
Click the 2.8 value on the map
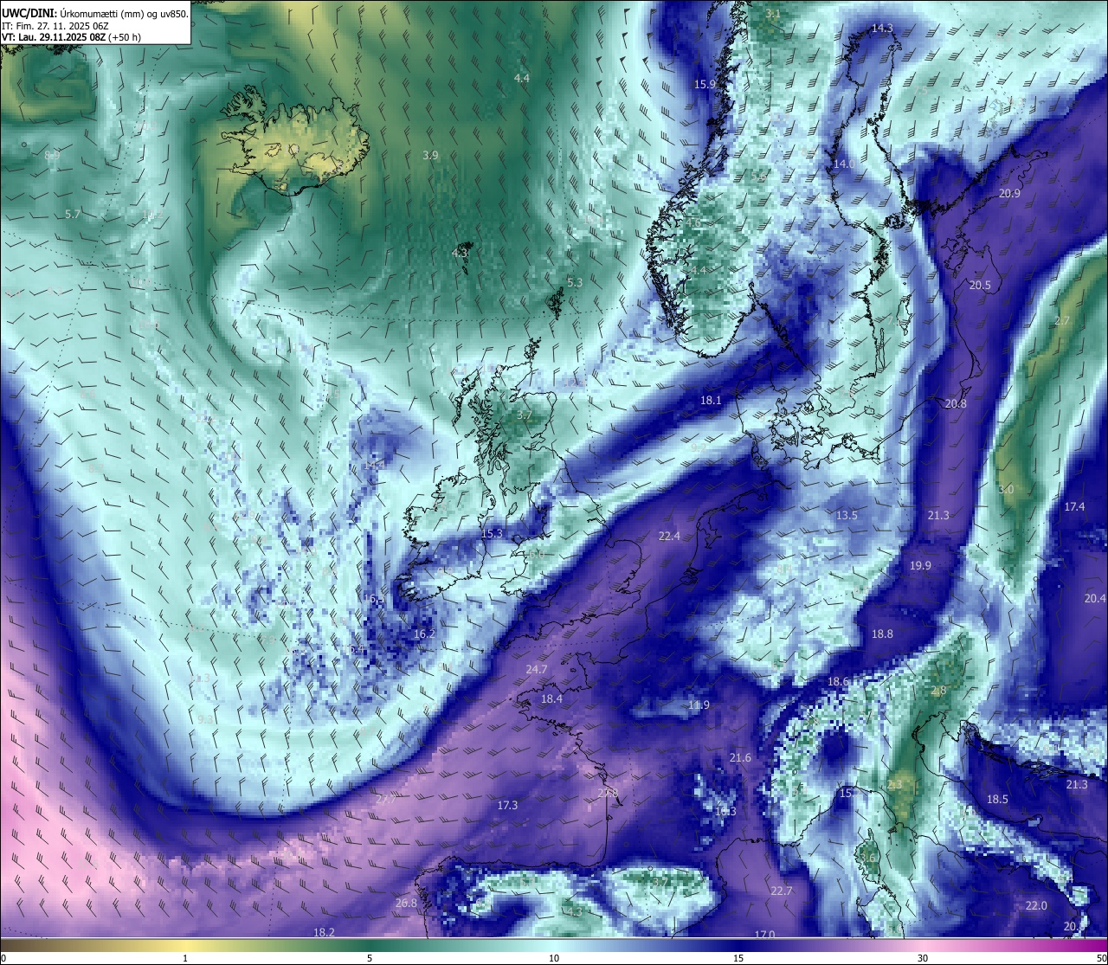click(x=939, y=691)
